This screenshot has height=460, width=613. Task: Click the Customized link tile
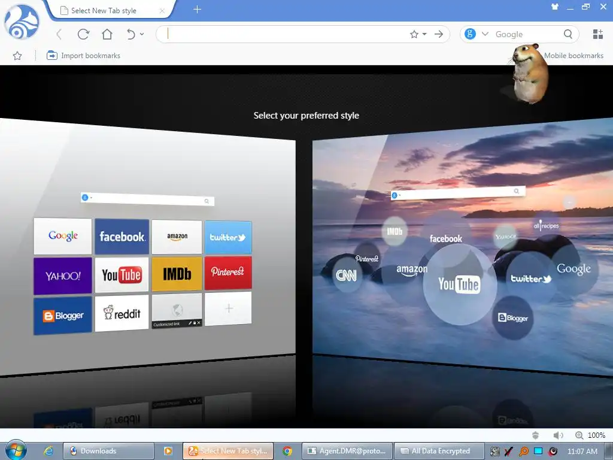(177, 311)
